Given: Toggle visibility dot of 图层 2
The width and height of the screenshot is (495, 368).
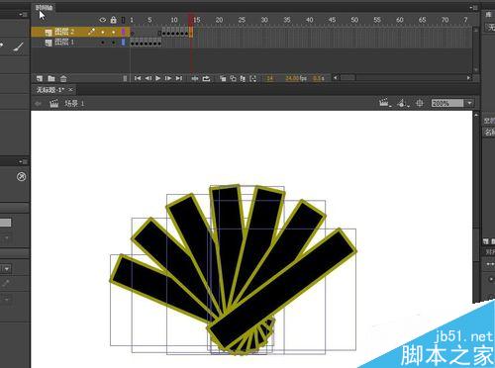Looking at the screenshot, I should point(103,32).
